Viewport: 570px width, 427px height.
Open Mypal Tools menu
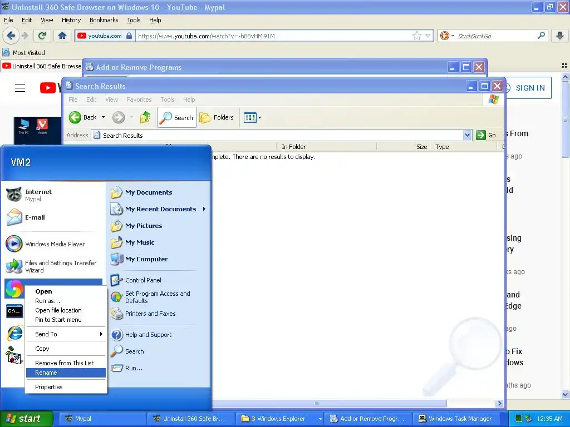(134, 20)
